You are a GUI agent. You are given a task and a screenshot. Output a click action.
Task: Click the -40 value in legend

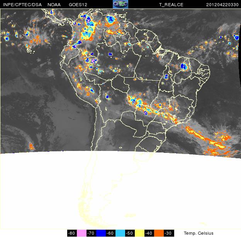[149, 233]
